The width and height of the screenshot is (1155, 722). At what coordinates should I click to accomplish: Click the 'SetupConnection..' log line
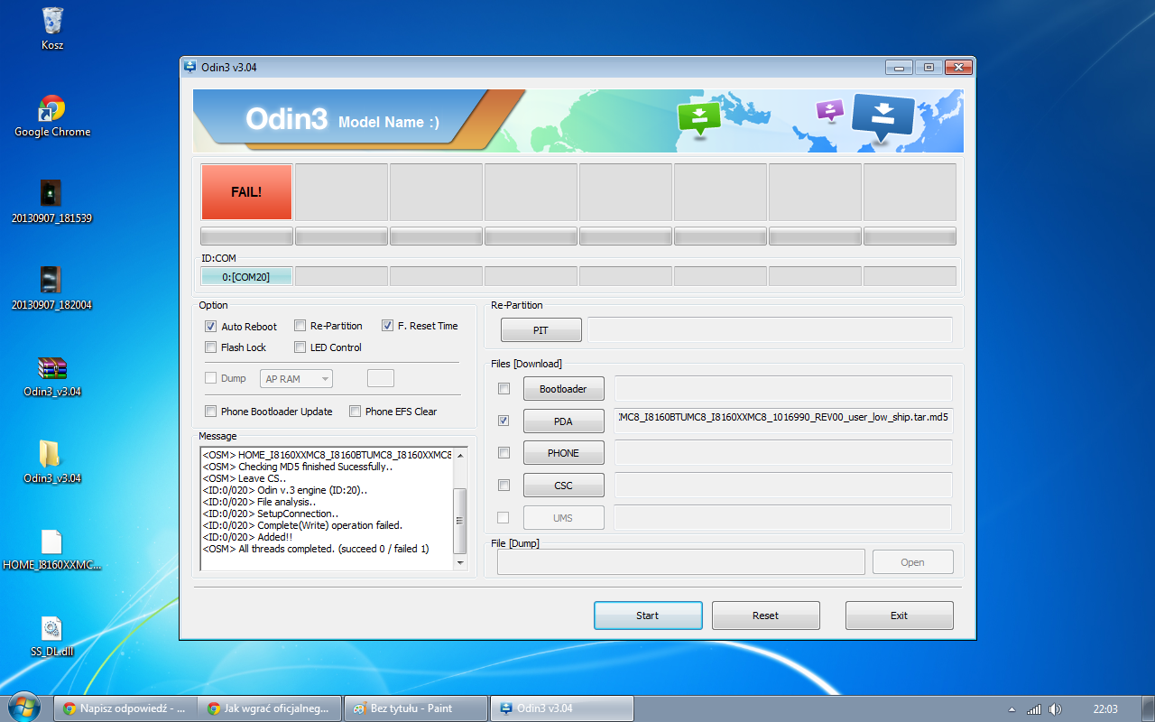(271, 514)
